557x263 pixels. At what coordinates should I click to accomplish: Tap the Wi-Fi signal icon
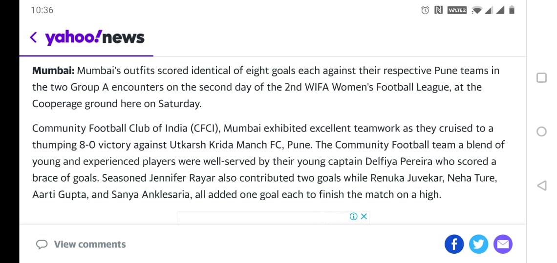click(x=477, y=10)
